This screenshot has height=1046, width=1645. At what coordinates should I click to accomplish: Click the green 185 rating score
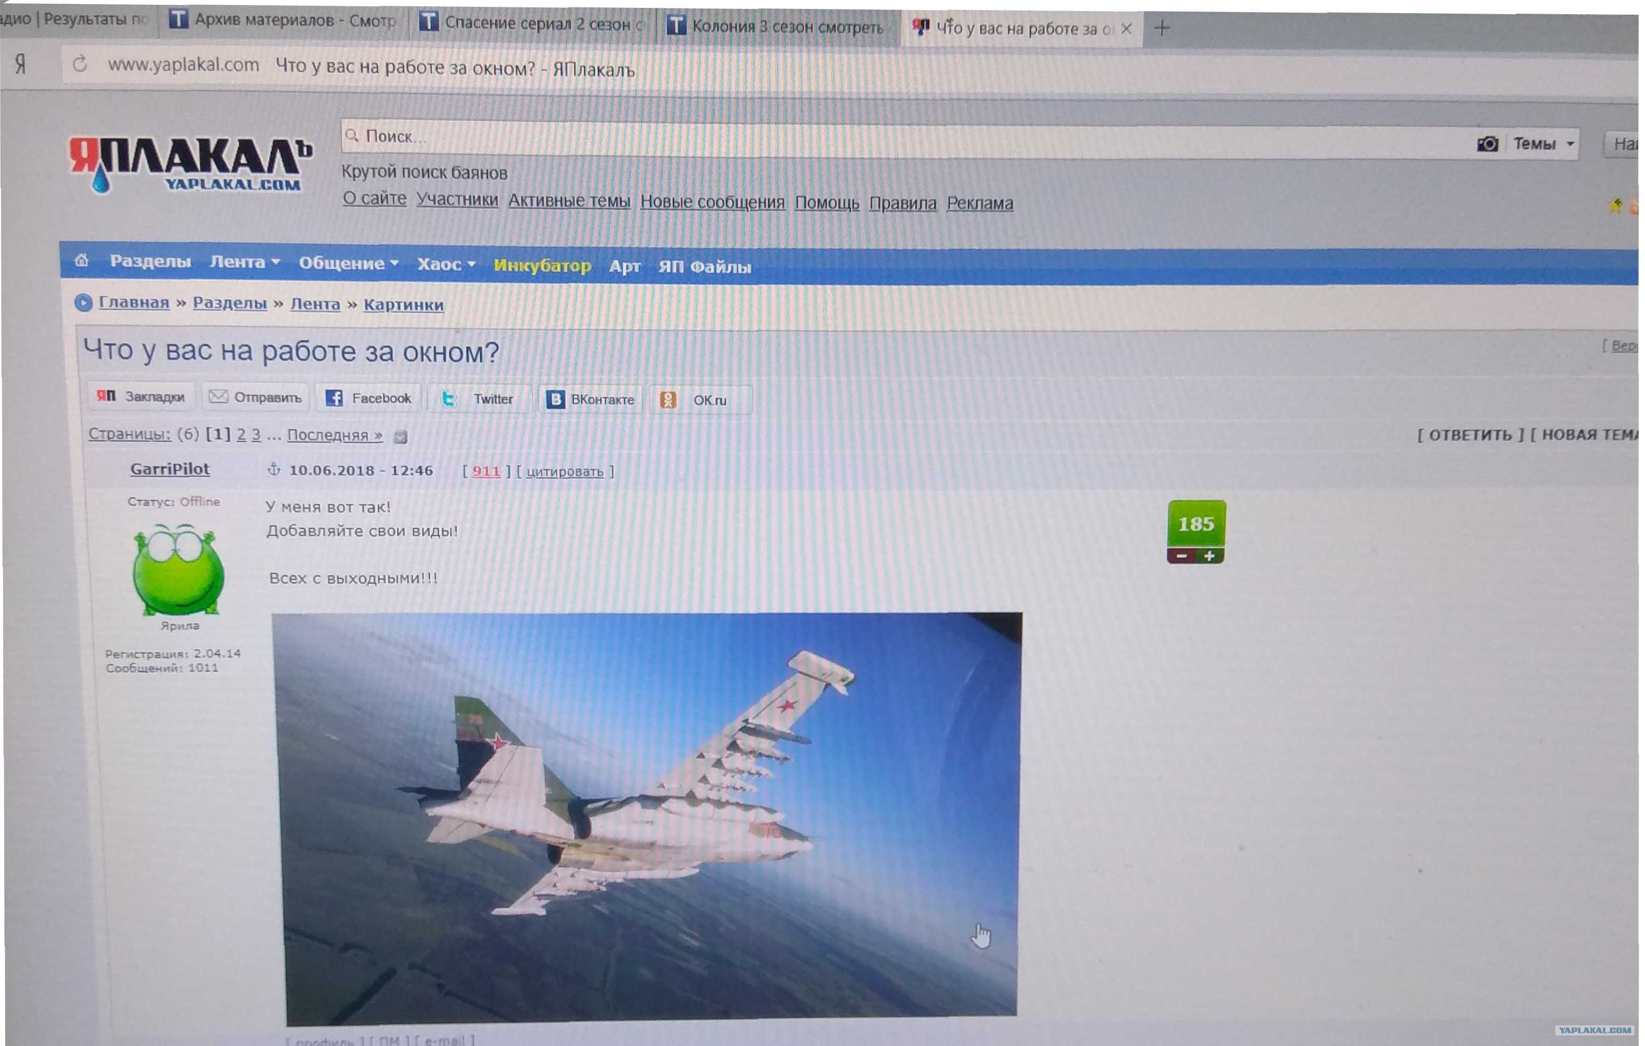1196,524
